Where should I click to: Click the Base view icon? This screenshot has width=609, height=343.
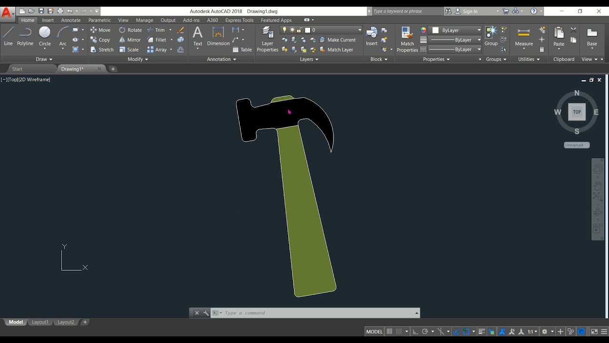tap(592, 37)
